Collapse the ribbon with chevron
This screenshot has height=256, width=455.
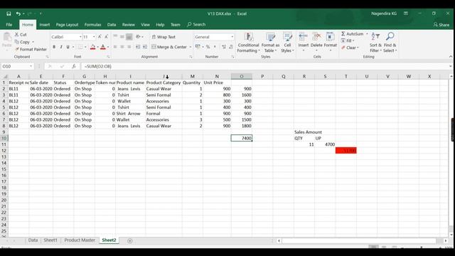pos(451,57)
